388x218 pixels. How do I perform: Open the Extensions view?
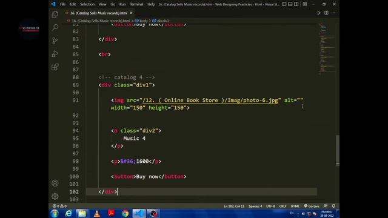55,67
